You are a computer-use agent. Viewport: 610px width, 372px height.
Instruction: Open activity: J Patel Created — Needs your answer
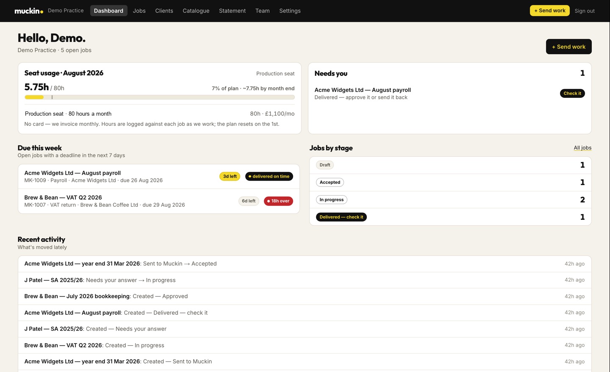pyautogui.click(x=305, y=329)
